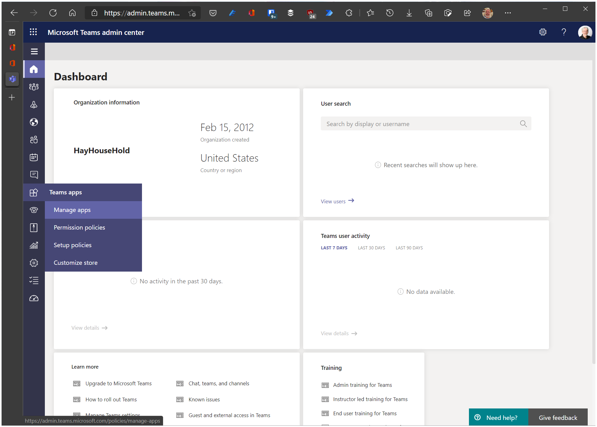Open the Teams section in sidebar
597x427 pixels.
coord(34,87)
